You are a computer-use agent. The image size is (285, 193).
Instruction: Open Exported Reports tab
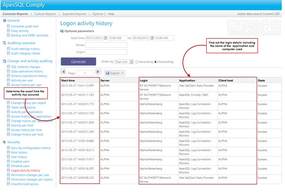[74, 14]
